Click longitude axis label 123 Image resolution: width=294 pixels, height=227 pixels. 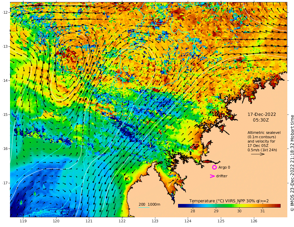click(x=155, y=221)
